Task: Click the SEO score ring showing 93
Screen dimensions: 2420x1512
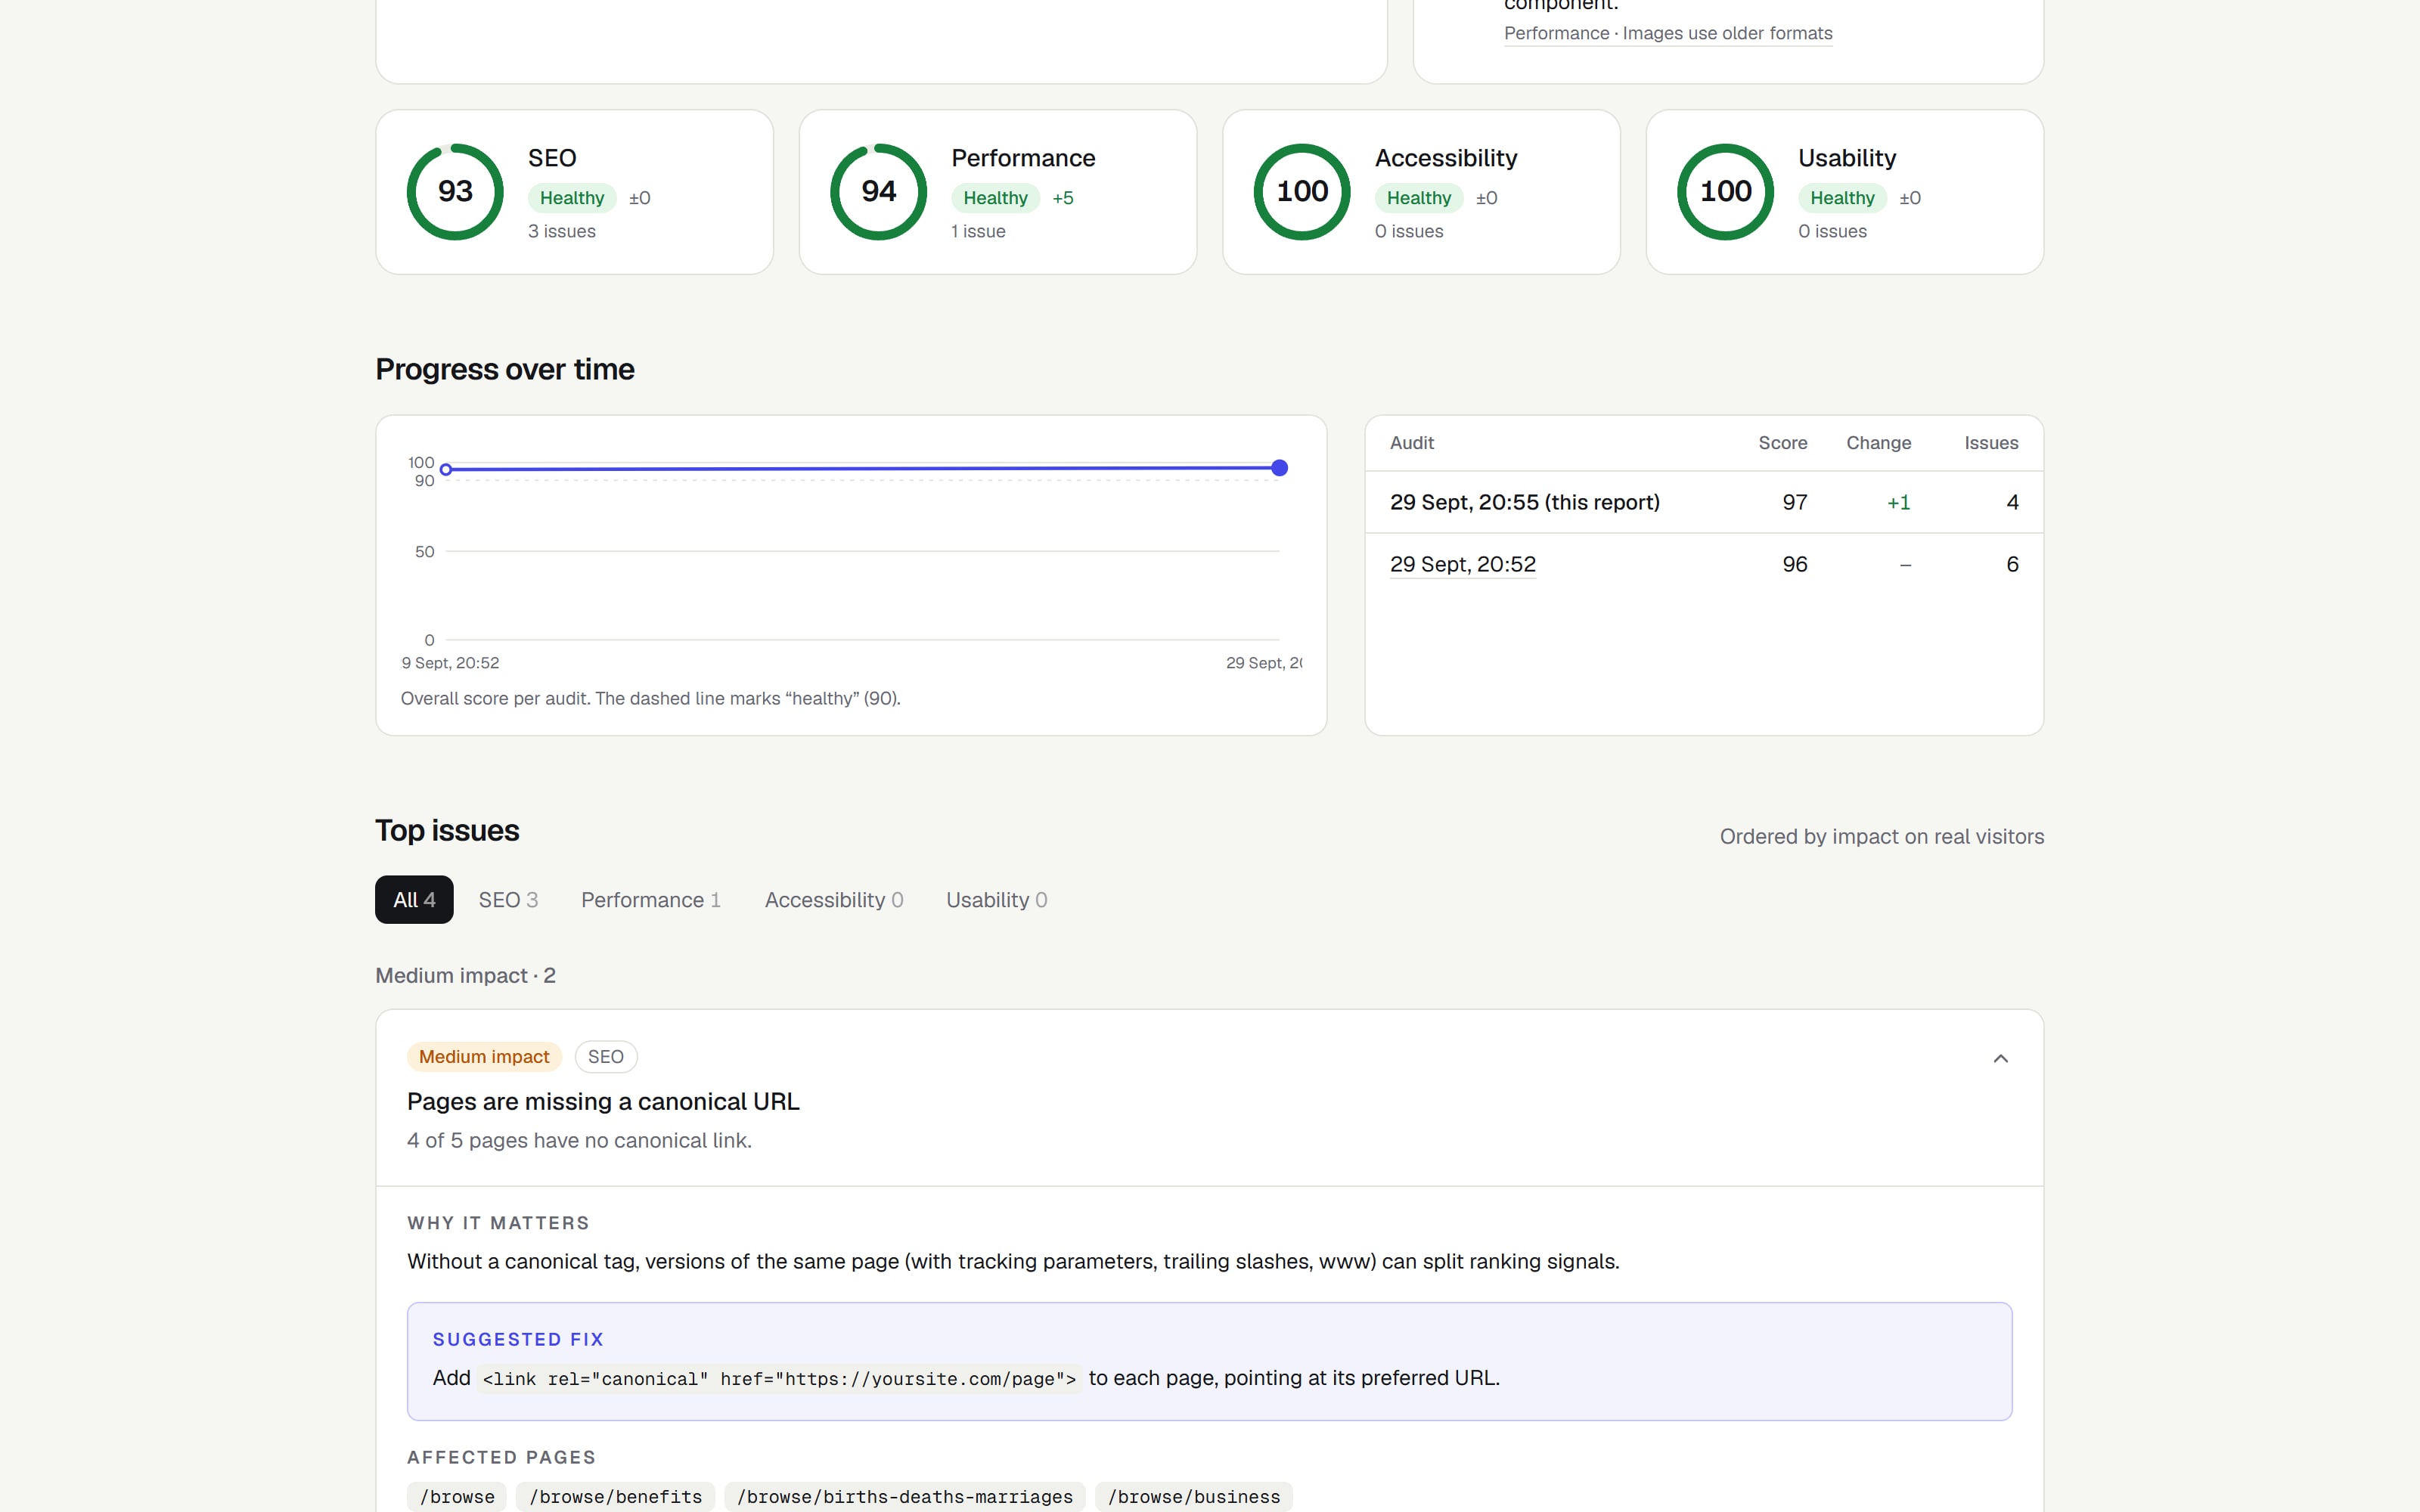Action: (x=455, y=192)
